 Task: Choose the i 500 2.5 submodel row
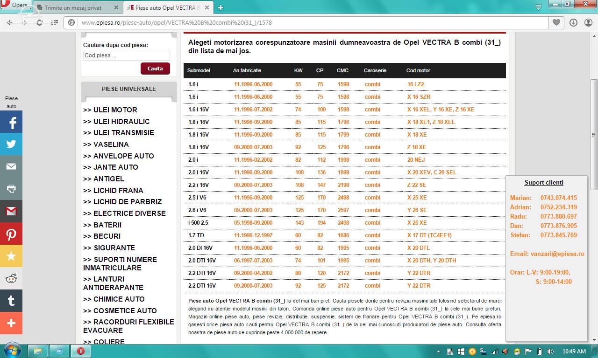344,223
